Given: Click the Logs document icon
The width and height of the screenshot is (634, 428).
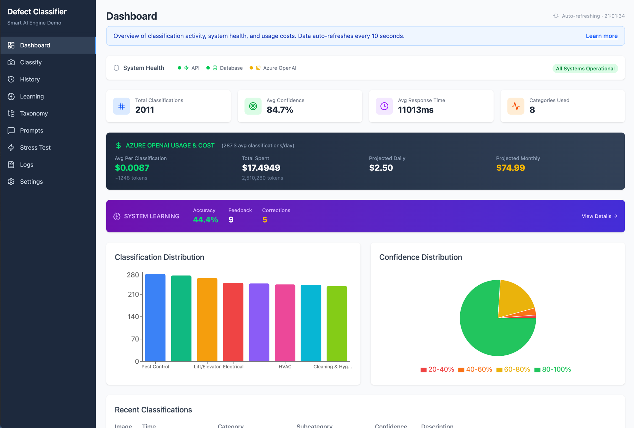Looking at the screenshot, I should (x=11, y=165).
